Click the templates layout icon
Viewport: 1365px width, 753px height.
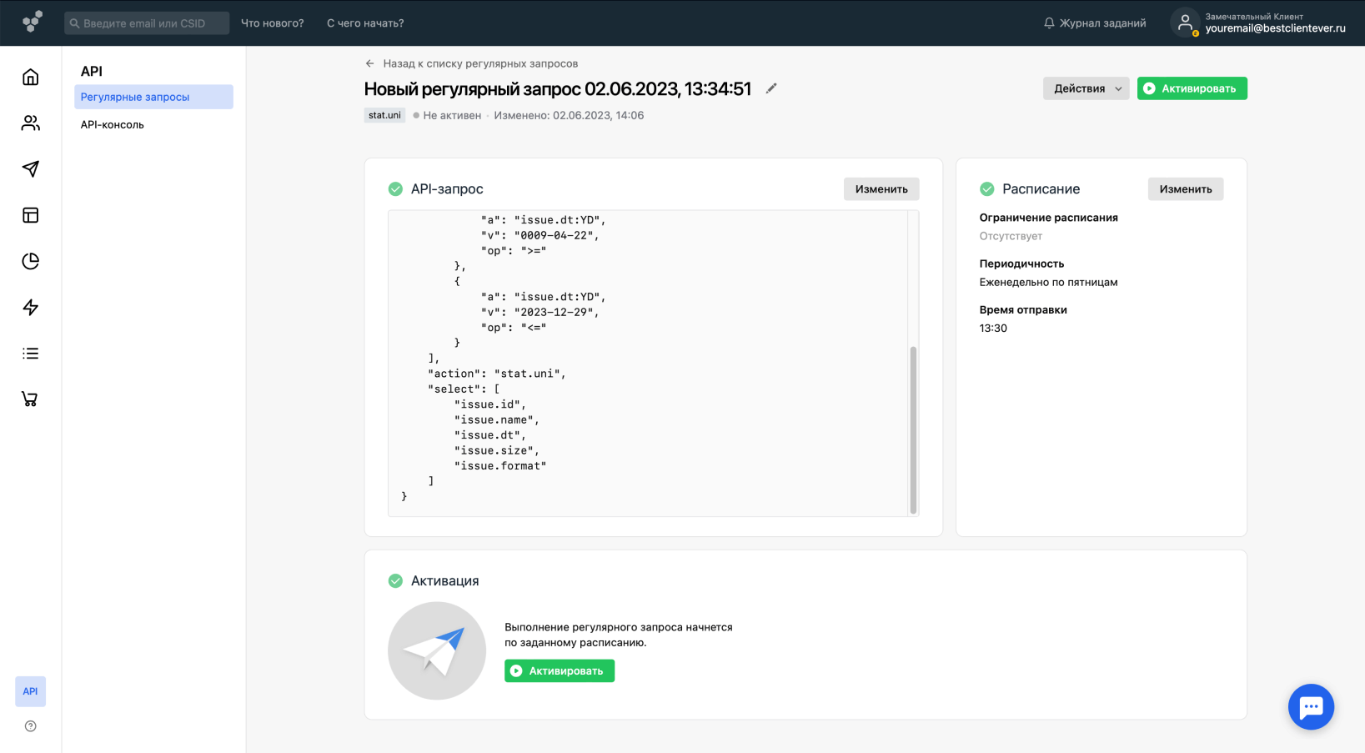tap(30, 214)
